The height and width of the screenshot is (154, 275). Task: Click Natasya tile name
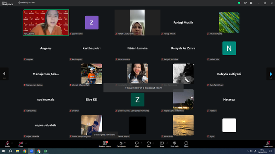(229, 100)
